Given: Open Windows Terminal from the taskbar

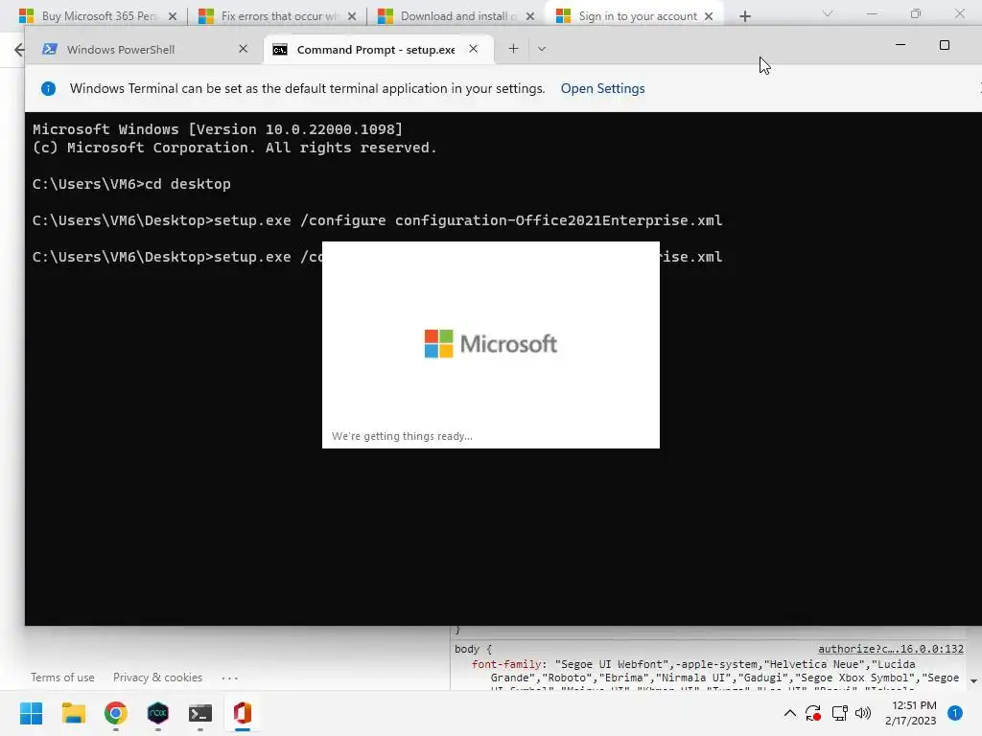Looking at the screenshot, I should point(200,713).
